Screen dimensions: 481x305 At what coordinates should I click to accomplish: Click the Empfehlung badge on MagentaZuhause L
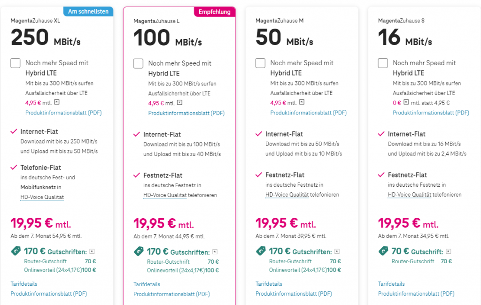click(214, 12)
